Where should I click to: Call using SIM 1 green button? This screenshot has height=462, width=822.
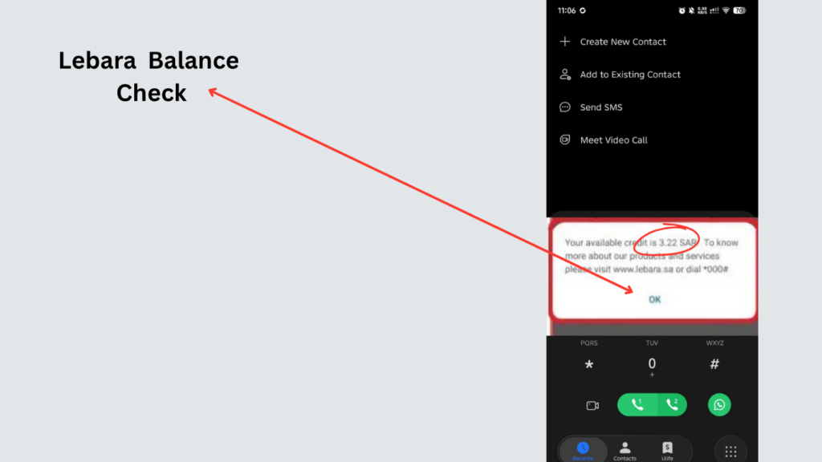[x=637, y=405]
